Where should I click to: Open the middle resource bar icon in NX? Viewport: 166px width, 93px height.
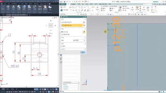click(x=61, y=59)
